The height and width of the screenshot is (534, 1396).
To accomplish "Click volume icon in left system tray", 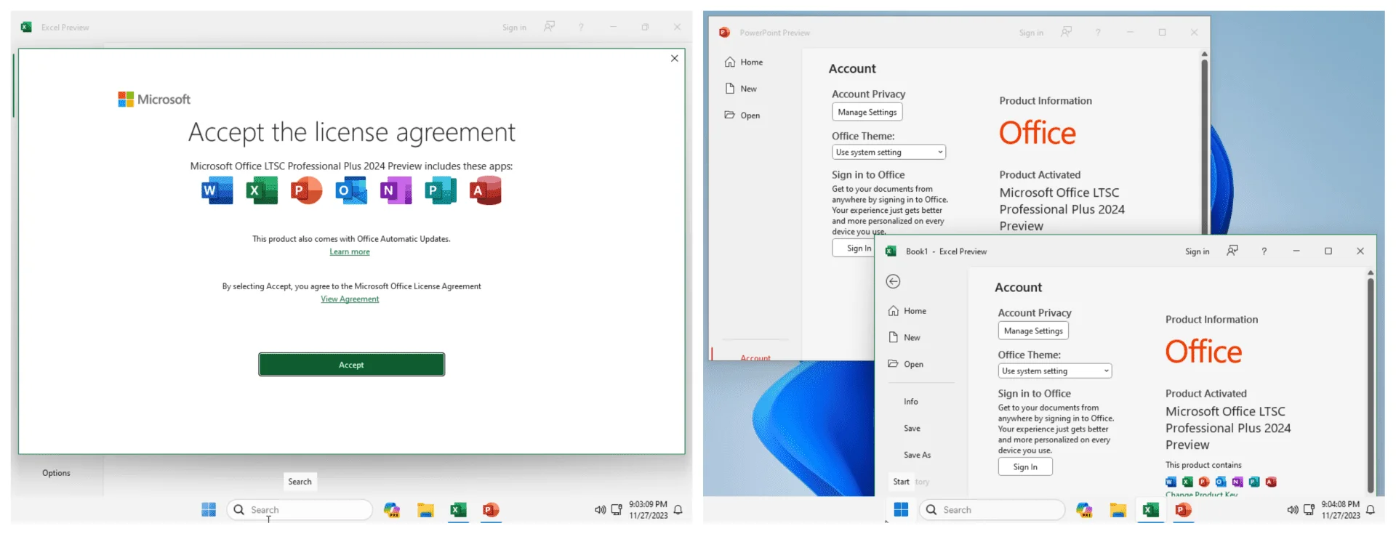I will 600,510.
